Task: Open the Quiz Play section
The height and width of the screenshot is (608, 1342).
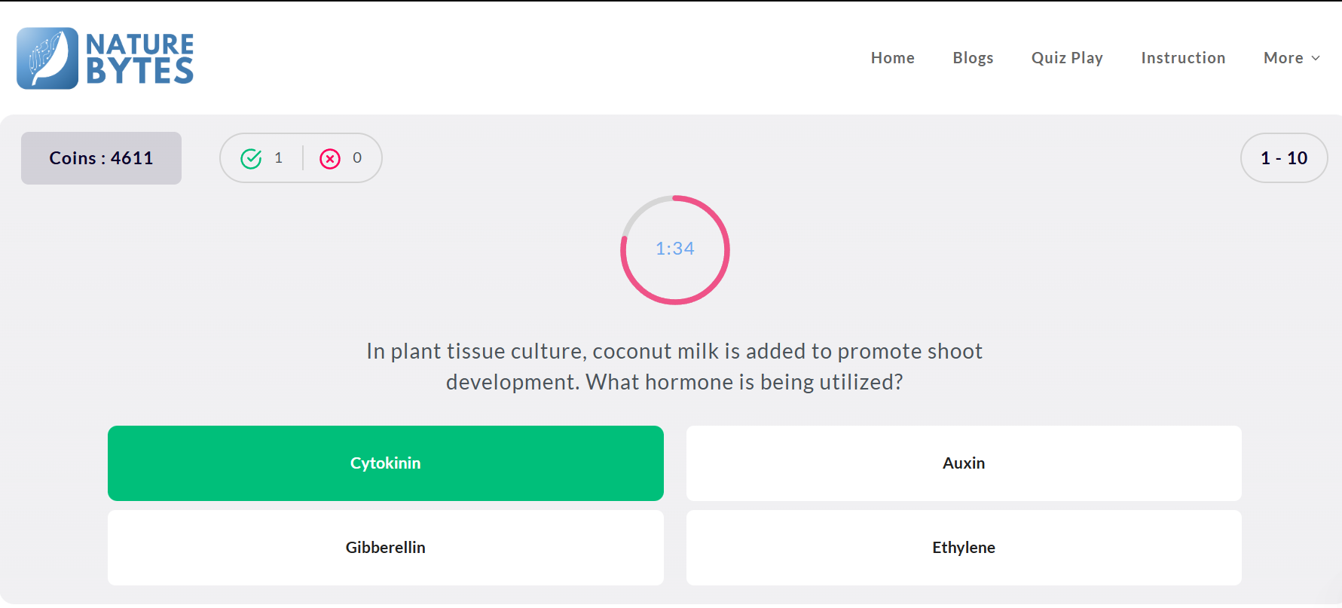Action: (1067, 58)
